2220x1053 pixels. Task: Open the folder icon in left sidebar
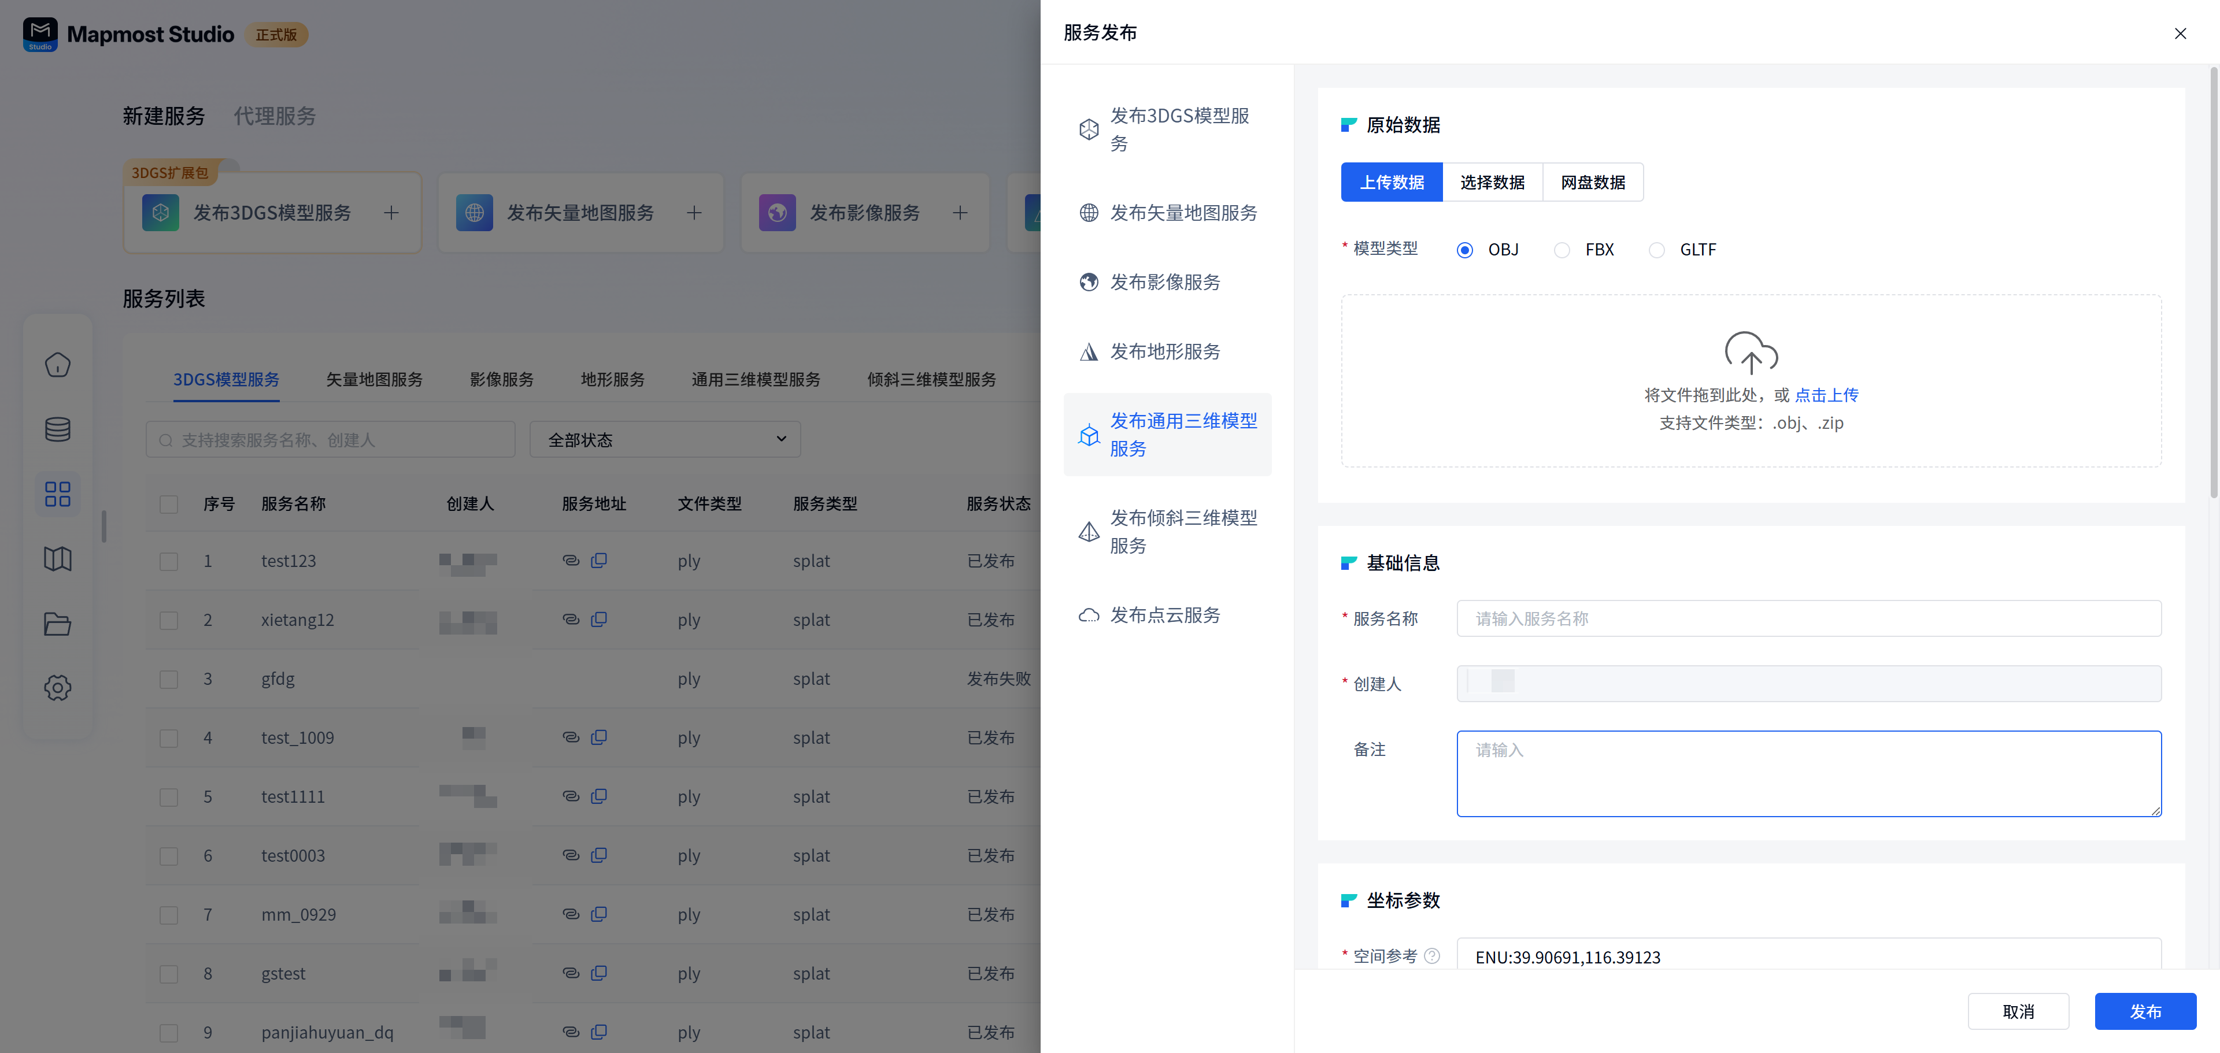[x=57, y=623]
